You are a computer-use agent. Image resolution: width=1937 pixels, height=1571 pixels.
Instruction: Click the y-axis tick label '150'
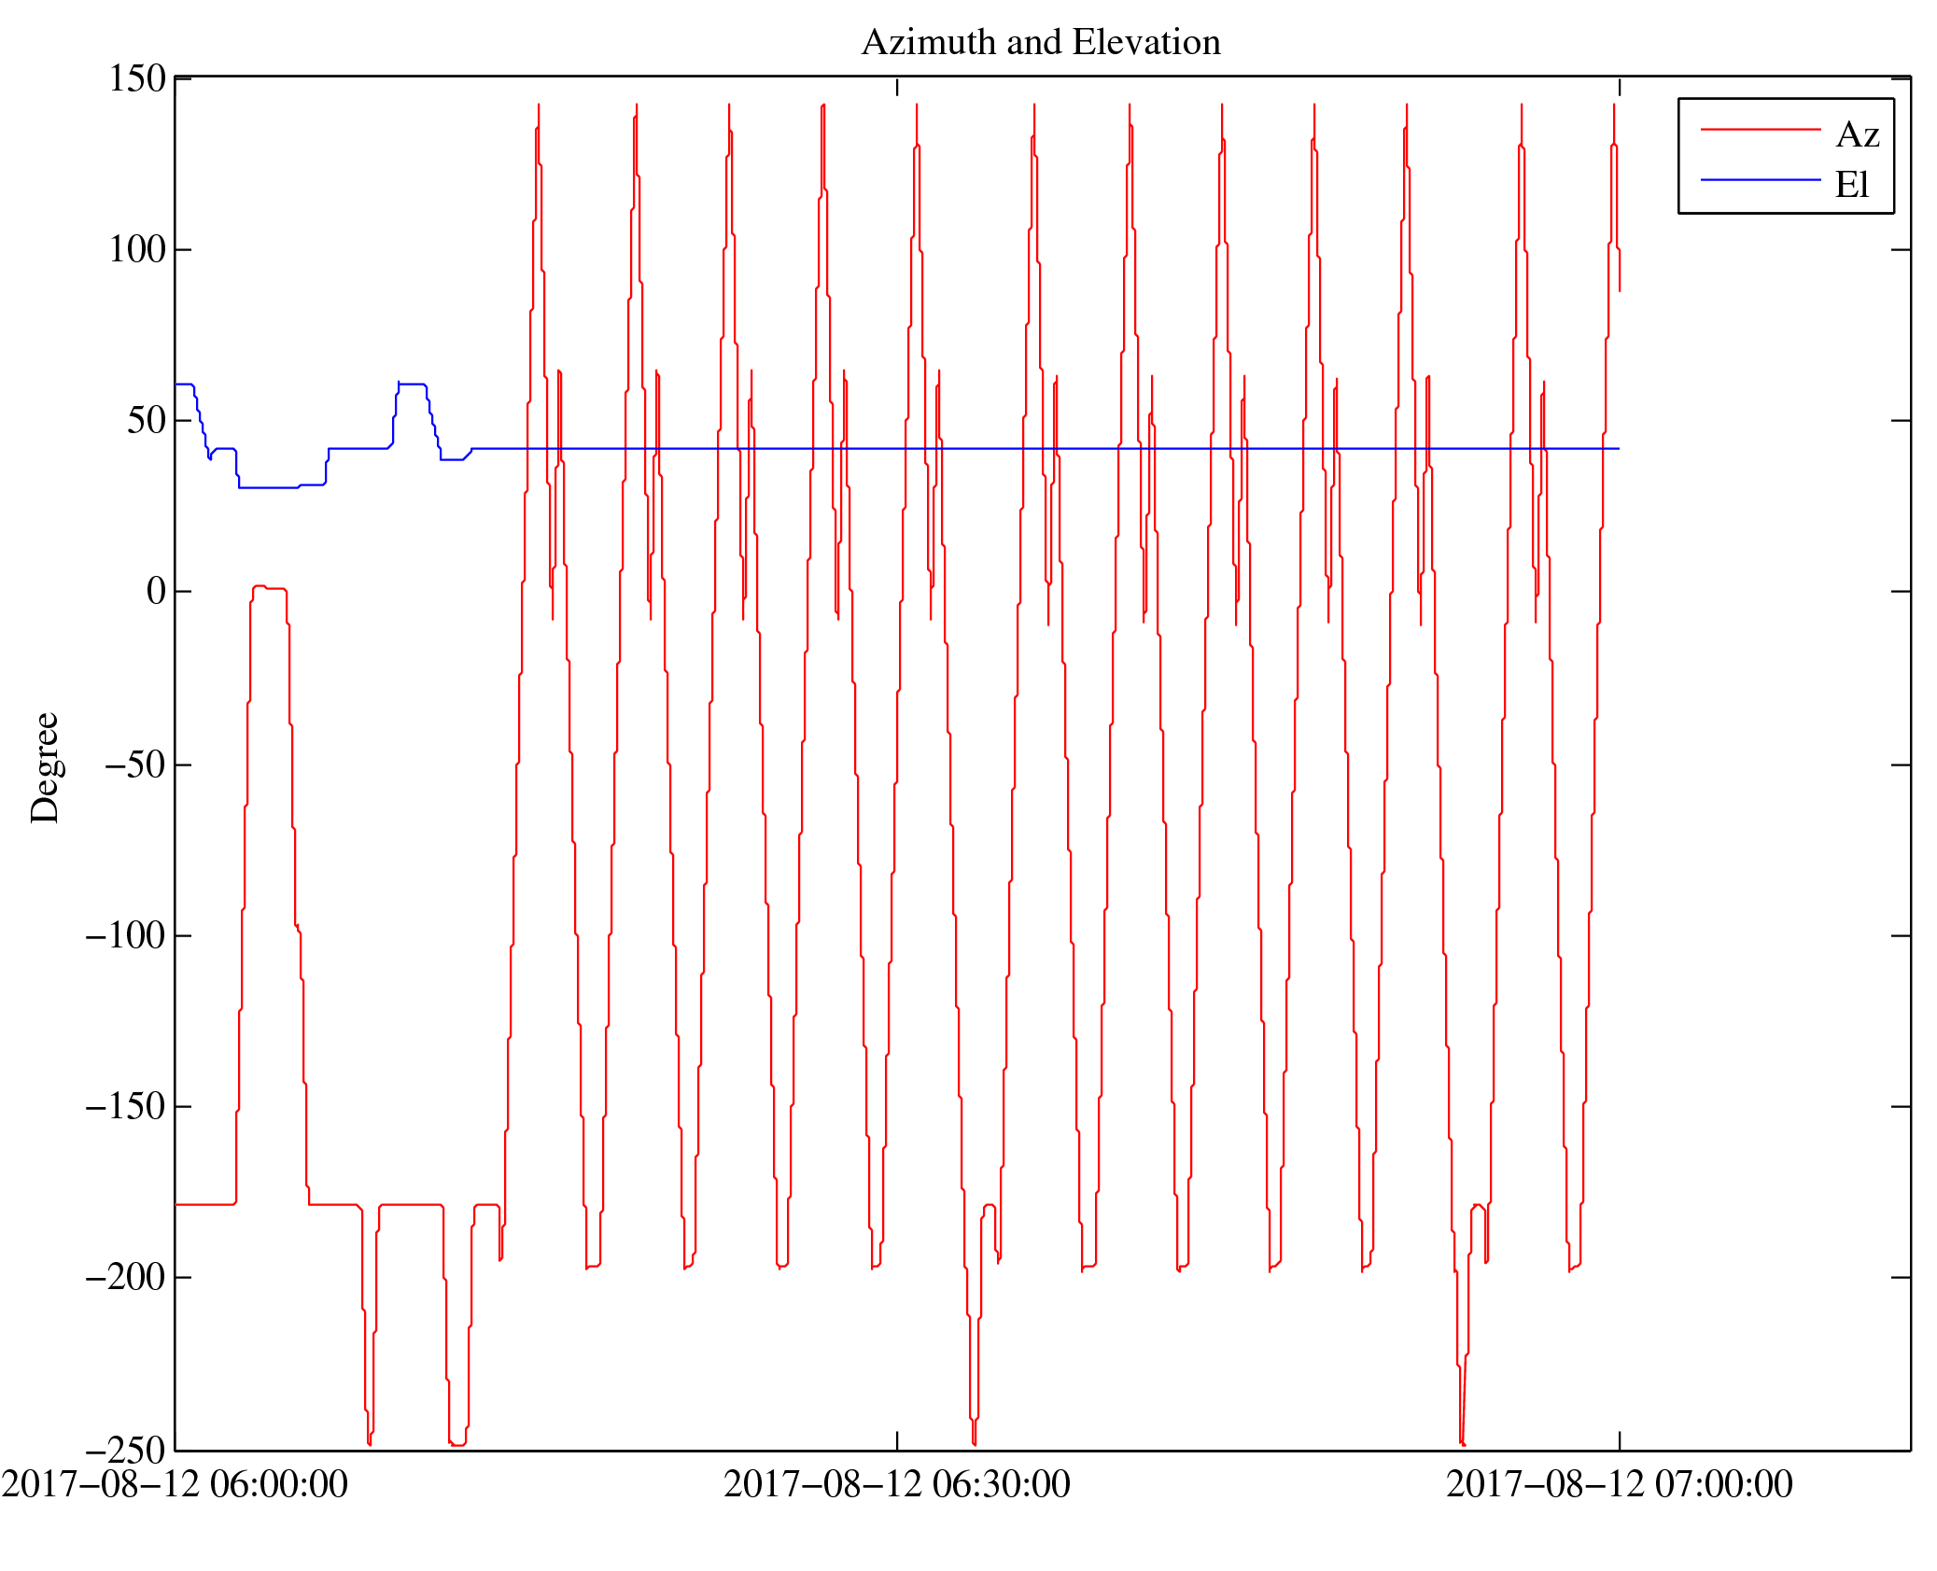point(137,78)
